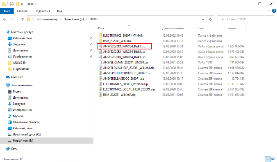This screenshot has height=162, width=277.
Task: Open Документы under quick access
Action: pyautogui.click(x=21, y=51)
